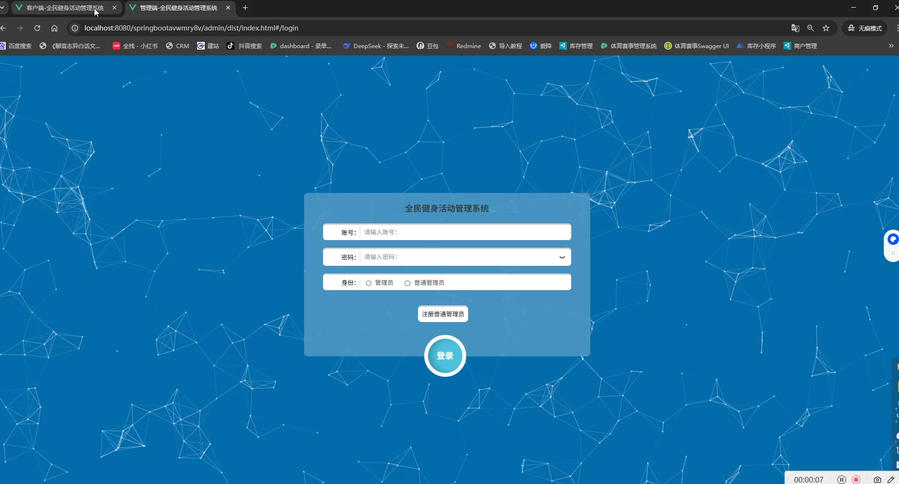Open the site information icon in address bar
Image resolution: width=899 pixels, height=484 pixels.
point(75,28)
